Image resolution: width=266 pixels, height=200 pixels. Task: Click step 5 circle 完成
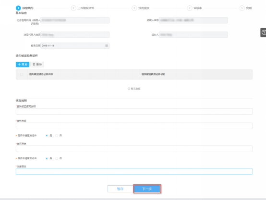242,8
